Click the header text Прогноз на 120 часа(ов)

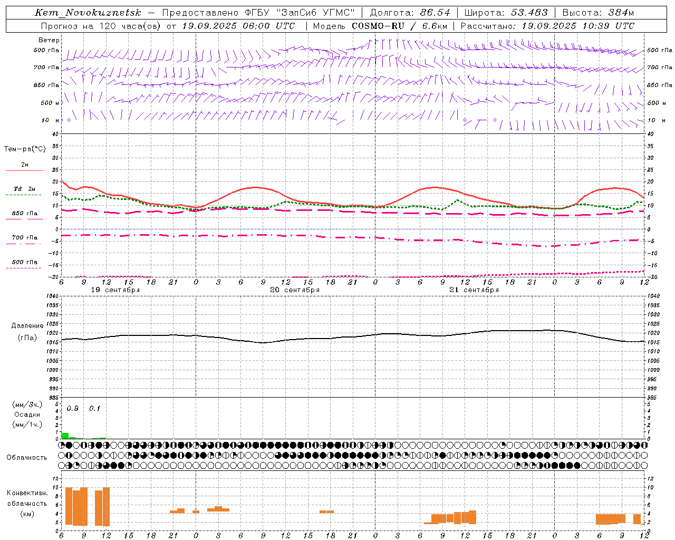101,26
